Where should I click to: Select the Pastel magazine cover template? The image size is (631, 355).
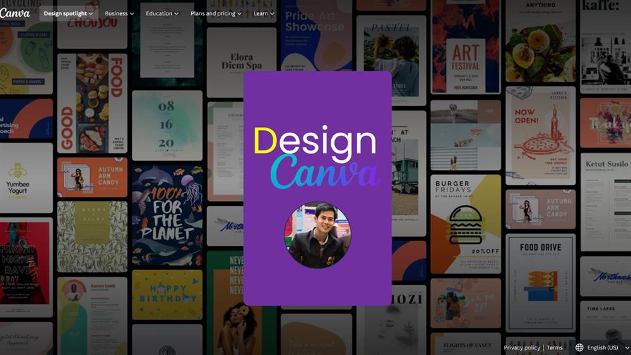coord(391,61)
